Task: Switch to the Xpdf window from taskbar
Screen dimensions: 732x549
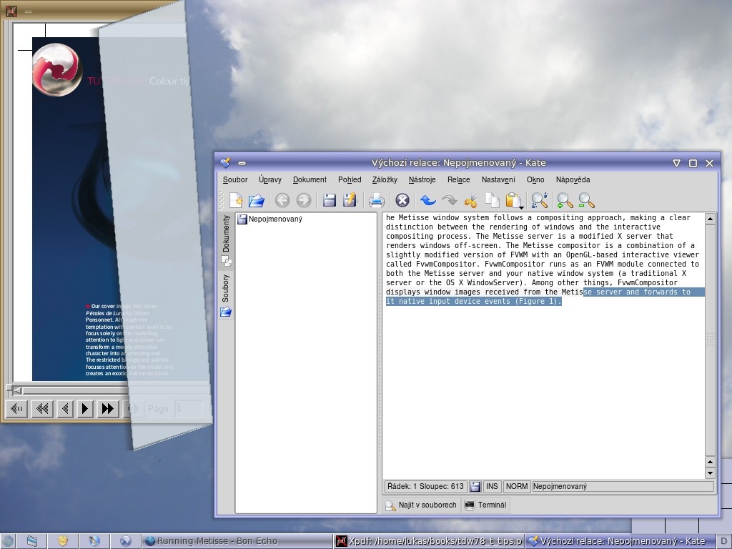Action: (430, 541)
